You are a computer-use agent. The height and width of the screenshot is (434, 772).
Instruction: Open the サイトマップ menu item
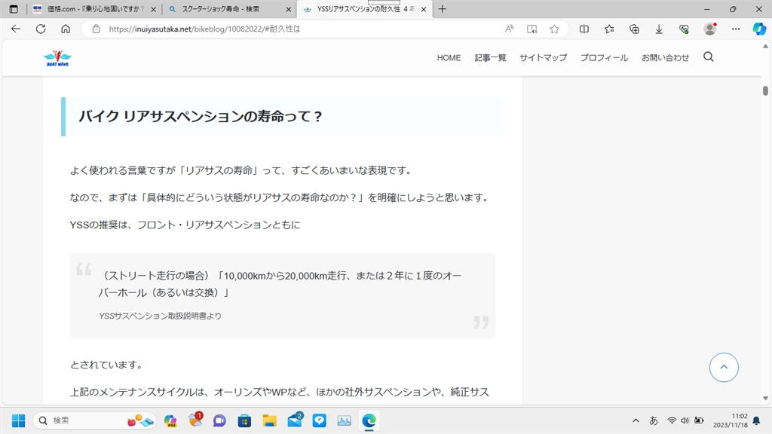(543, 57)
